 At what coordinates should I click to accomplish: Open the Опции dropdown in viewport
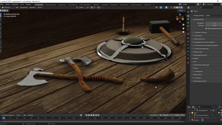(182, 11)
